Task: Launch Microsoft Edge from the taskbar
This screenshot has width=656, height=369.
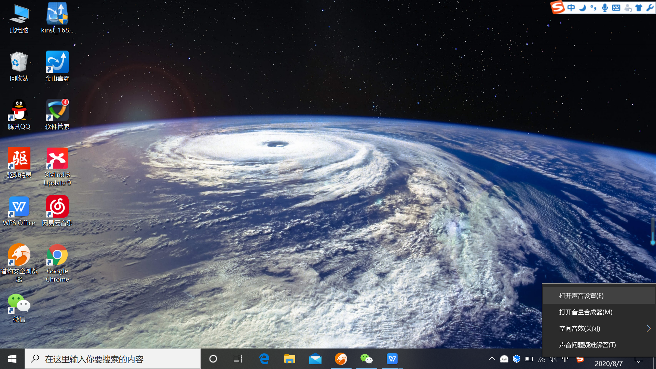Action: click(x=264, y=359)
